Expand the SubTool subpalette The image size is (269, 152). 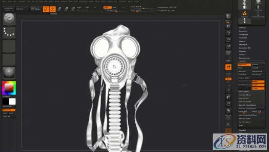[x=242, y=28]
